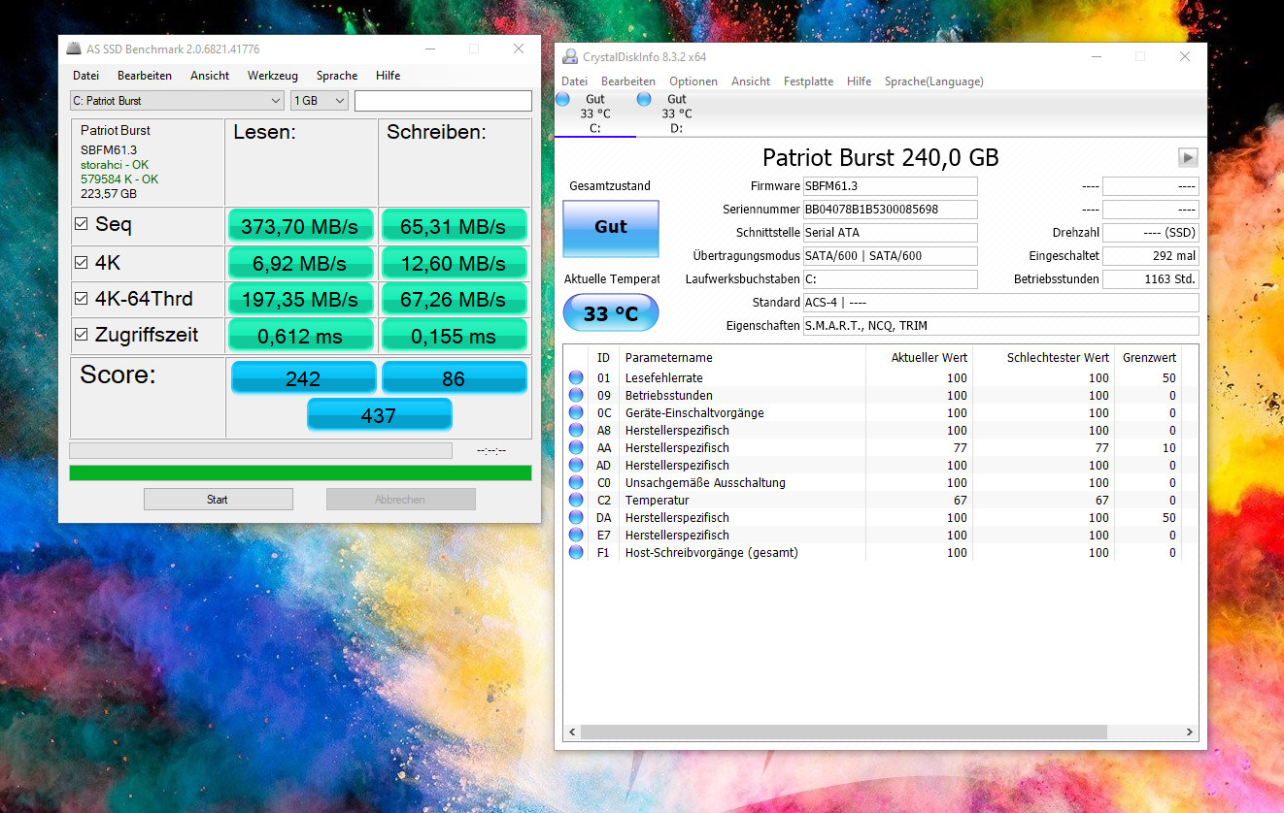Viewport: 1284px width, 813px height.
Task: Click the 4K write result 12,60 MB/s
Action: click(454, 263)
